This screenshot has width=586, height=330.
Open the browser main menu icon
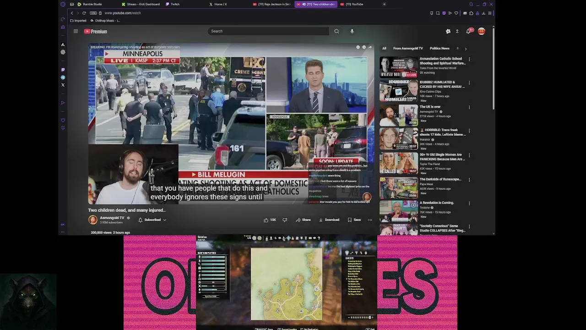point(489,13)
